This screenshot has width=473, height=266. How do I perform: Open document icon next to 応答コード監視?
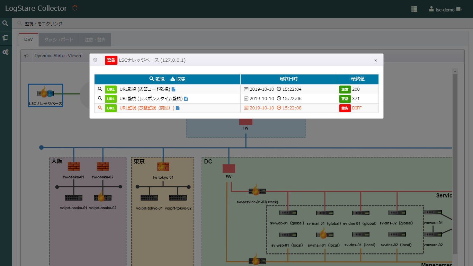(x=173, y=89)
